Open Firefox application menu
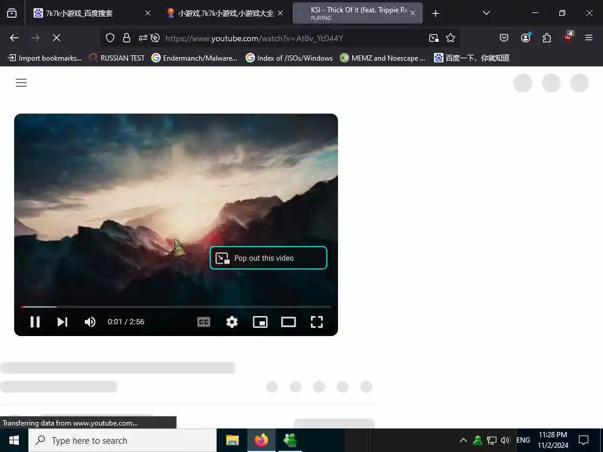This screenshot has width=603, height=452. (589, 38)
